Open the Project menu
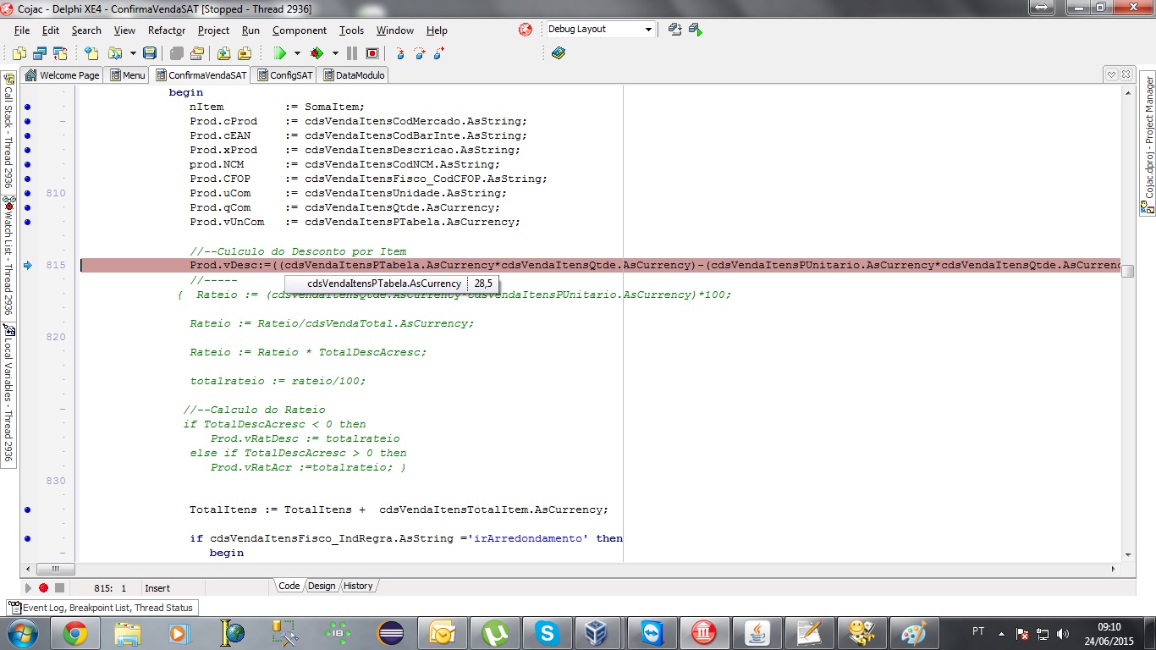 tap(213, 30)
